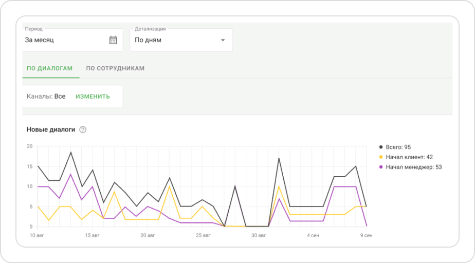475x263 pixels.
Task: Switch to the По сотрудникам tab
Action: (115, 68)
